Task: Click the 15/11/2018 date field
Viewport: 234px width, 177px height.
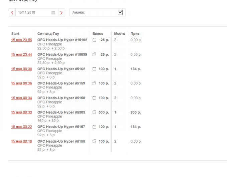Action: [x=37, y=13]
